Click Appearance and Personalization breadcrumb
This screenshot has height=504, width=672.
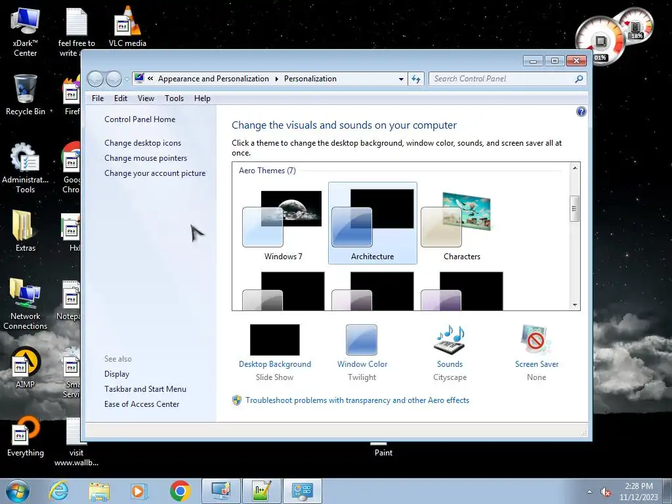pyautogui.click(x=213, y=79)
